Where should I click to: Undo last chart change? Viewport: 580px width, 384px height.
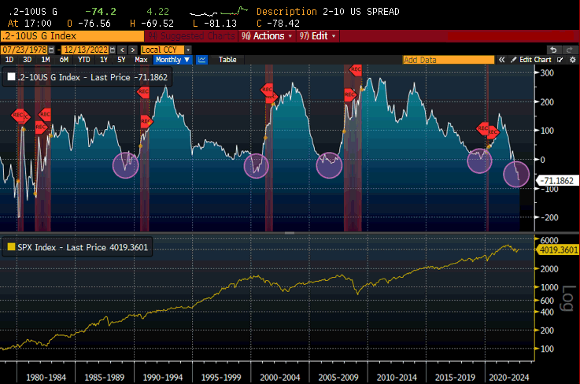pos(553,50)
